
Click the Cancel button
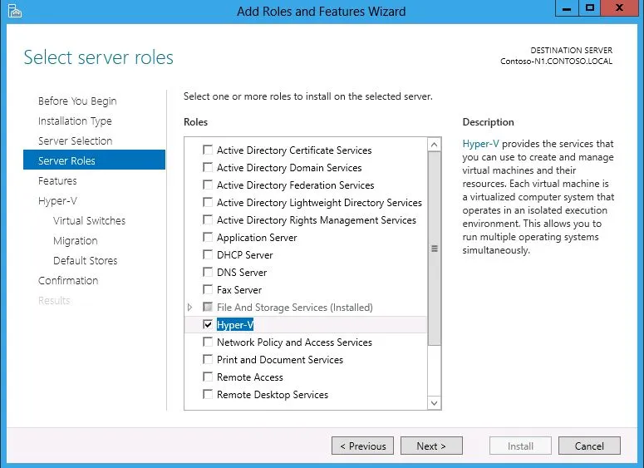click(589, 446)
